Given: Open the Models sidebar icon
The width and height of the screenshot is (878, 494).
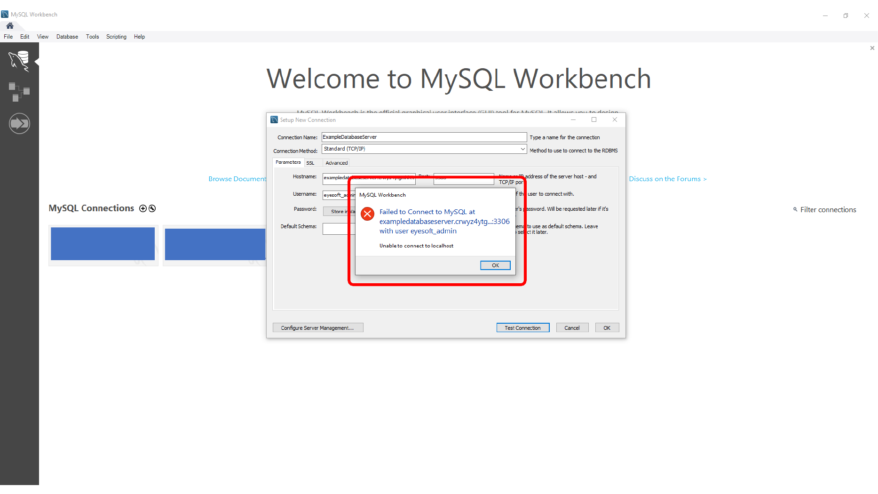Looking at the screenshot, I should click(19, 92).
